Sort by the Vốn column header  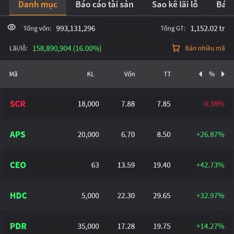[129, 74]
